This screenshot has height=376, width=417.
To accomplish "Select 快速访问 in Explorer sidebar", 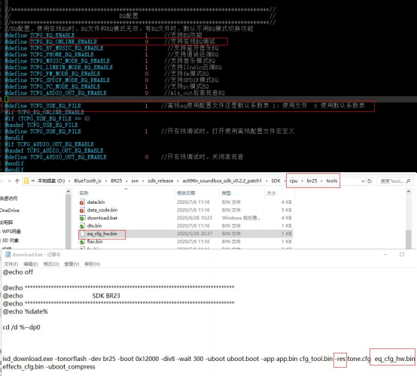I will click(x=8, y=199).
